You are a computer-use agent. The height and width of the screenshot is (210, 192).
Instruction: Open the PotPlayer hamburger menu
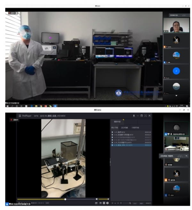tap(20, 116)
